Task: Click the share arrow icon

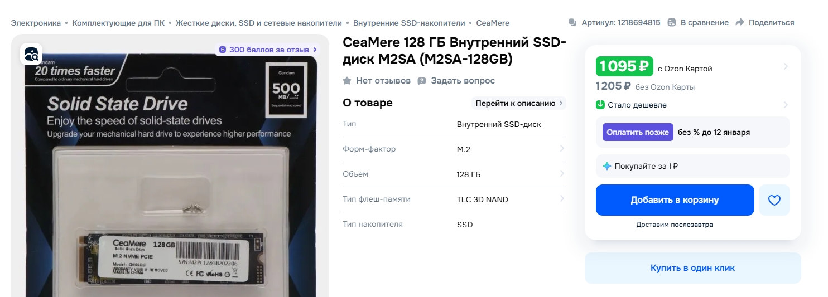Action: (x=740, y=22)
